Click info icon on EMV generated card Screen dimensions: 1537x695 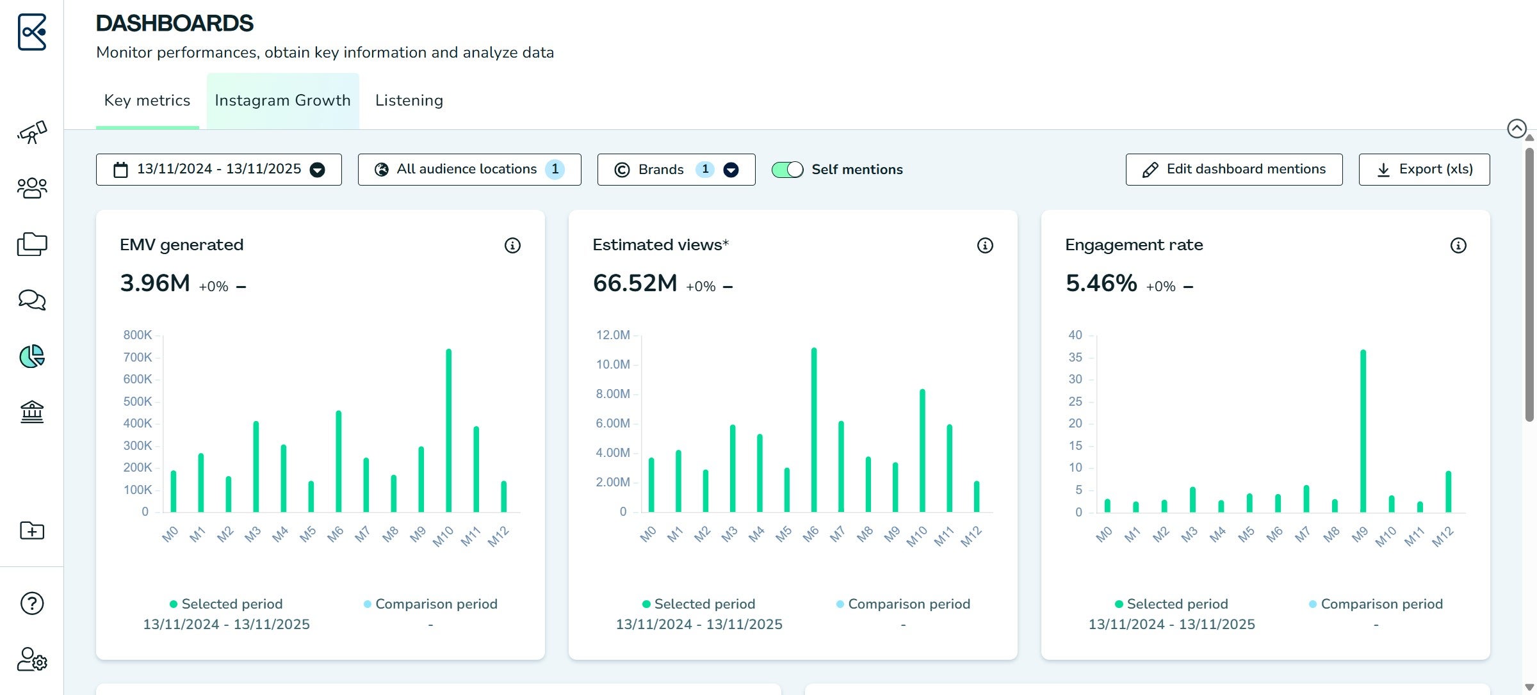[512, 245]
